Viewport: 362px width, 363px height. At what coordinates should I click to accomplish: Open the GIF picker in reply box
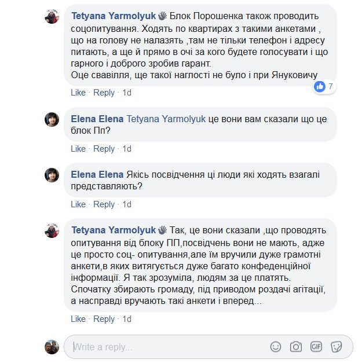tap(316, 347)
